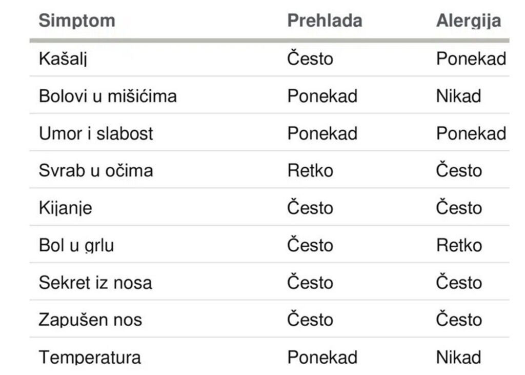Image resolution: width=525 pixels, height=375 pixels.
Task: Click Alergija value Ponekad for Kašalj
Action: pos(471,58)
